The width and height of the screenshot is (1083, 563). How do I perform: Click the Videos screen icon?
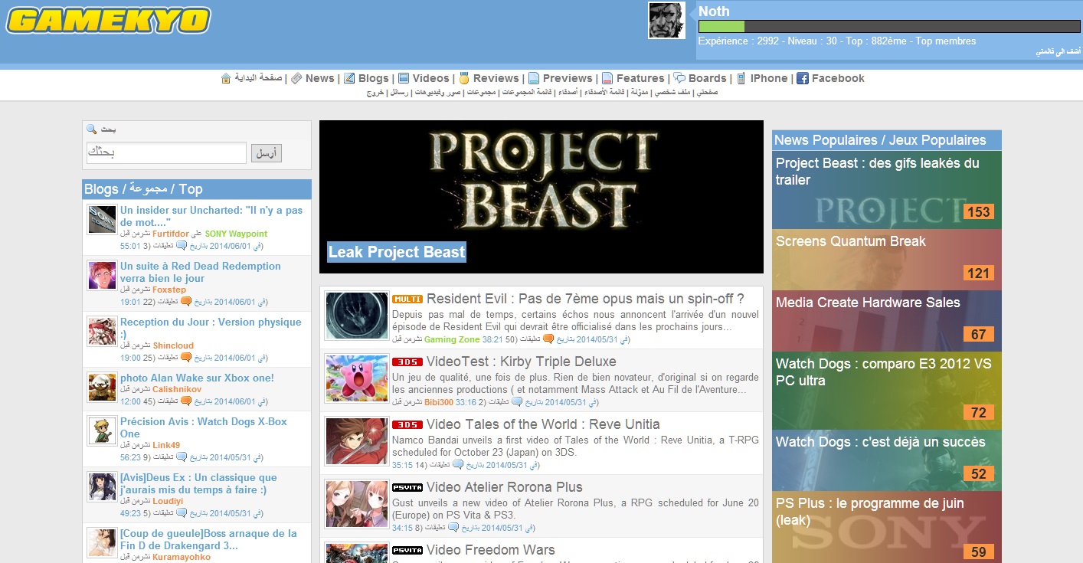coord(404,78)
